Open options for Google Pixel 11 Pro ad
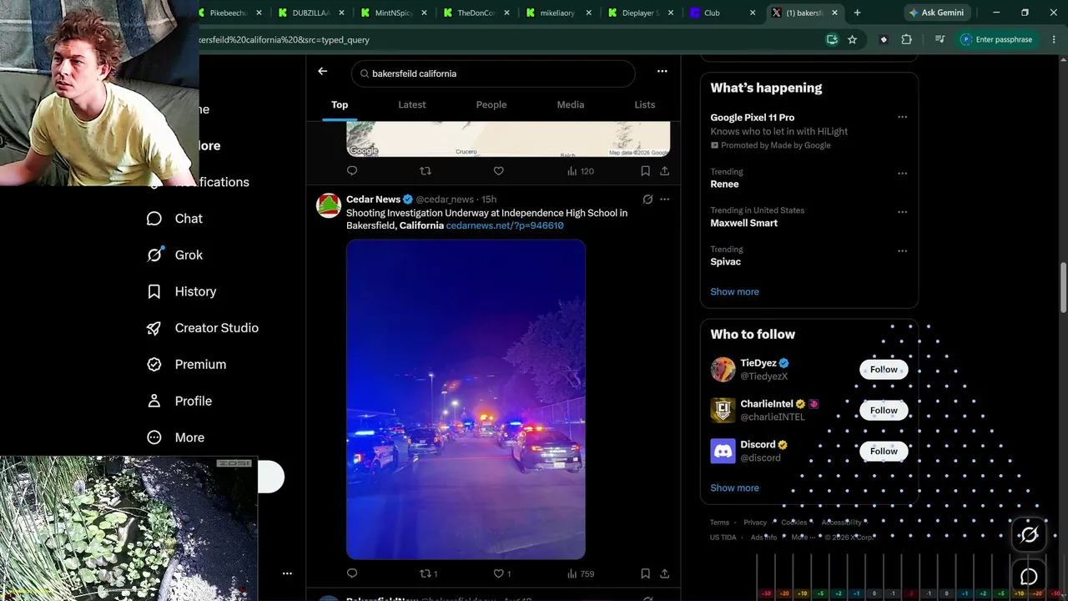1068x601 pixels. 902,118
